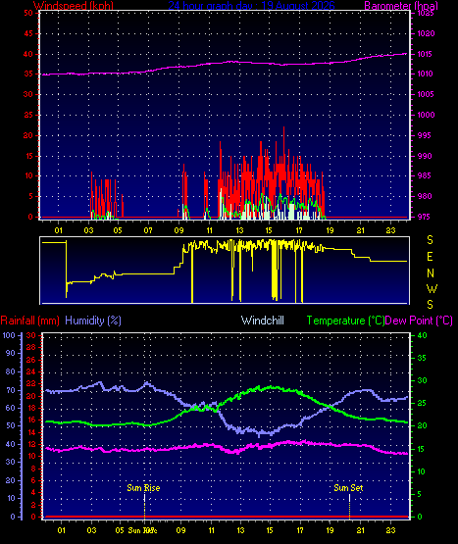
Task: Select the Rainfall (mm) legend label
Action: click(29, 321)
